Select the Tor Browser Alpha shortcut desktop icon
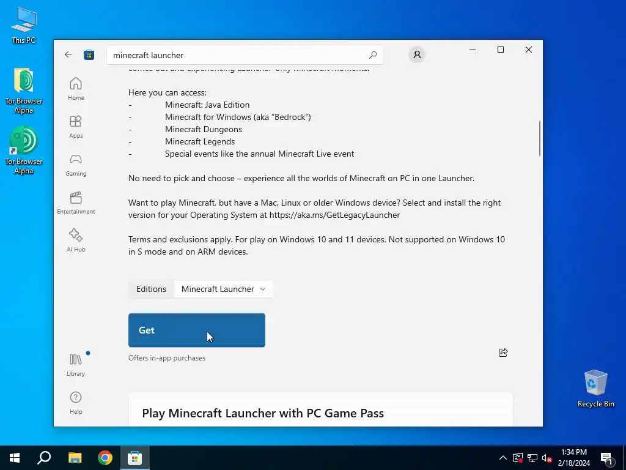The width and height of the screenshot is (626, 470). 24,151
